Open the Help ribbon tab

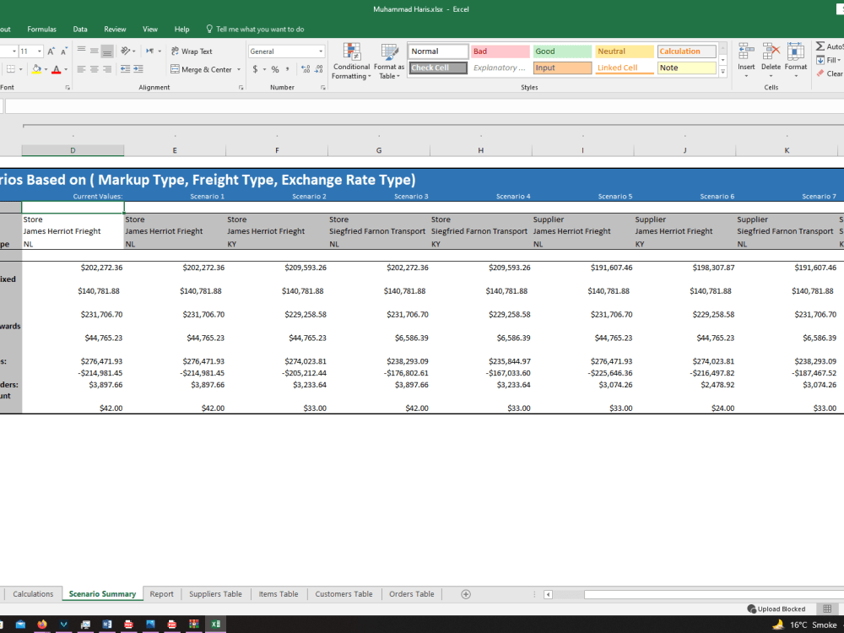[x=182, y=29]
